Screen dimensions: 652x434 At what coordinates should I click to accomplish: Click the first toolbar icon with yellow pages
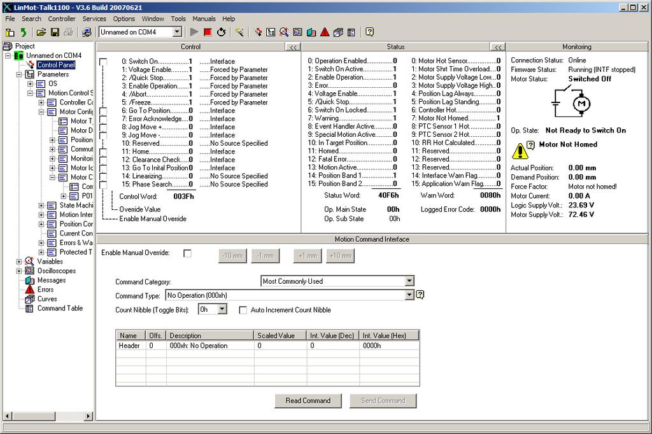[10, 32]
